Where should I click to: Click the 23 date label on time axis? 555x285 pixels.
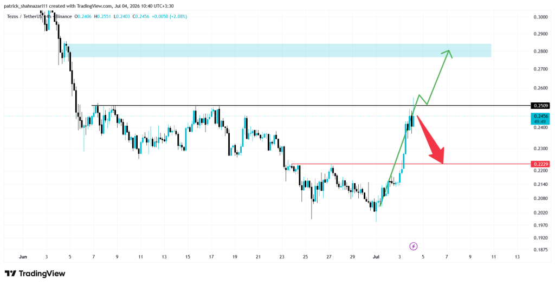282,257
